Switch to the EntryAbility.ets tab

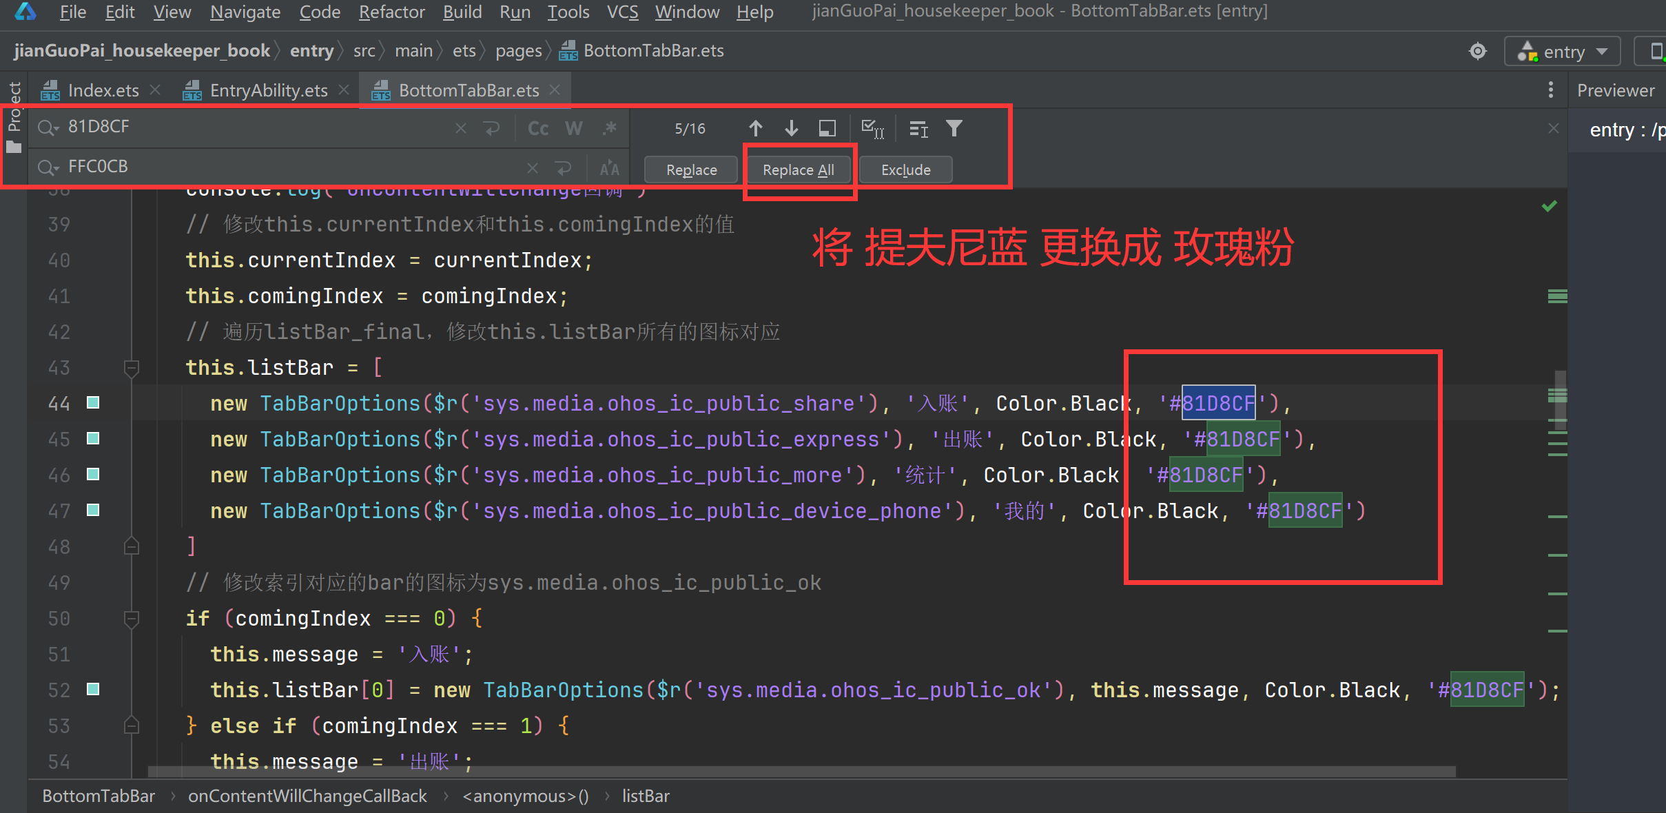tap(269, 90)
